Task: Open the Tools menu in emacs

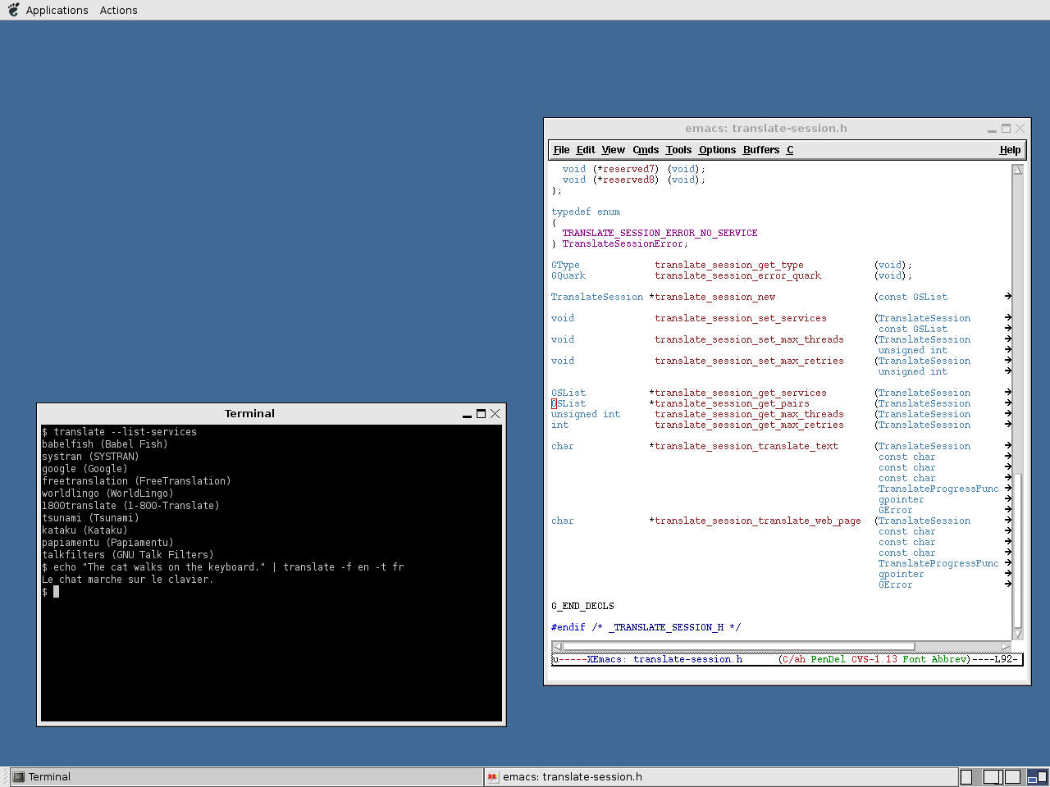Action: pyautogui.click(x=678, y=150)
